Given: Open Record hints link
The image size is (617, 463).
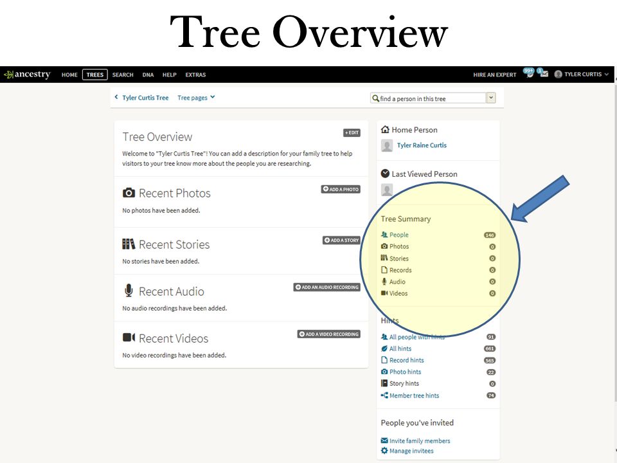Looking at the screenshot, I should 406,360.
